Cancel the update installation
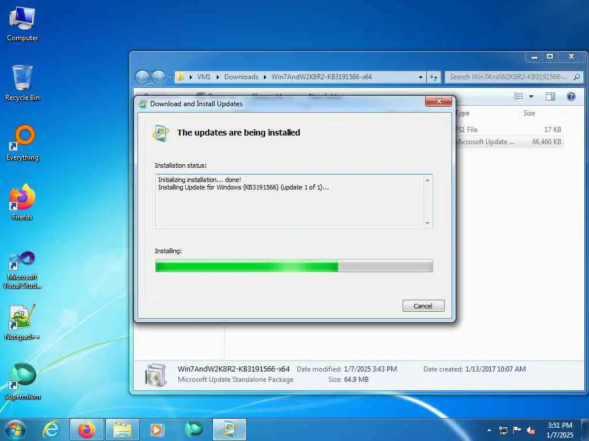The width and height of the screenshot is (589, 441). click(x=423, y=306)
